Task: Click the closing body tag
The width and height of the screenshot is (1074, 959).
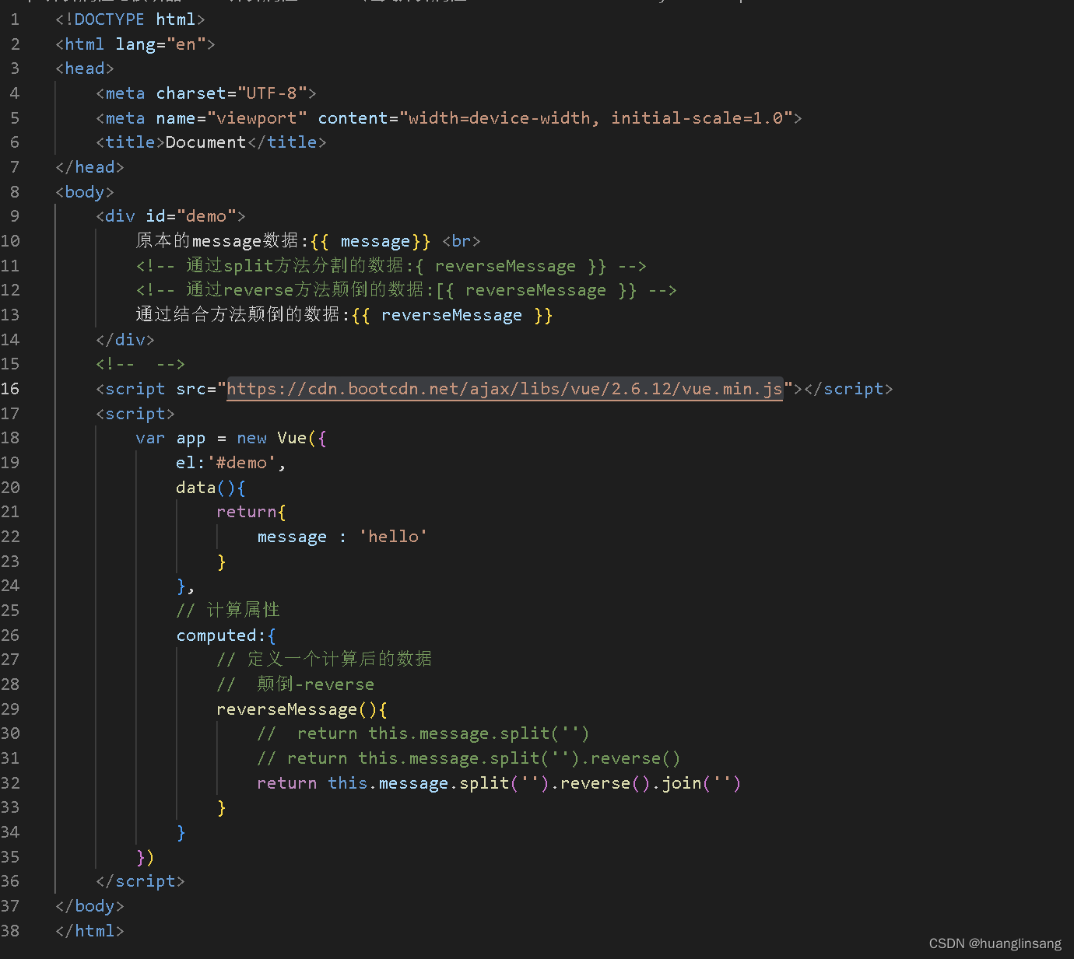Action: (x=89, y=906)
